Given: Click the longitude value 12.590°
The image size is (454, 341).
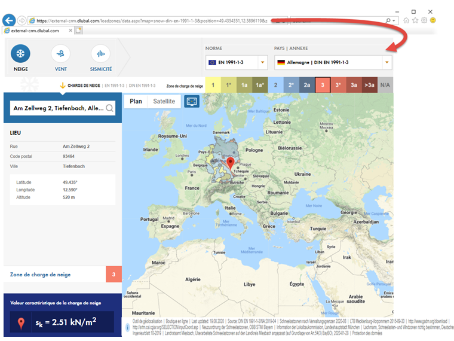Looking at the screenshot, I should point(70,190).
